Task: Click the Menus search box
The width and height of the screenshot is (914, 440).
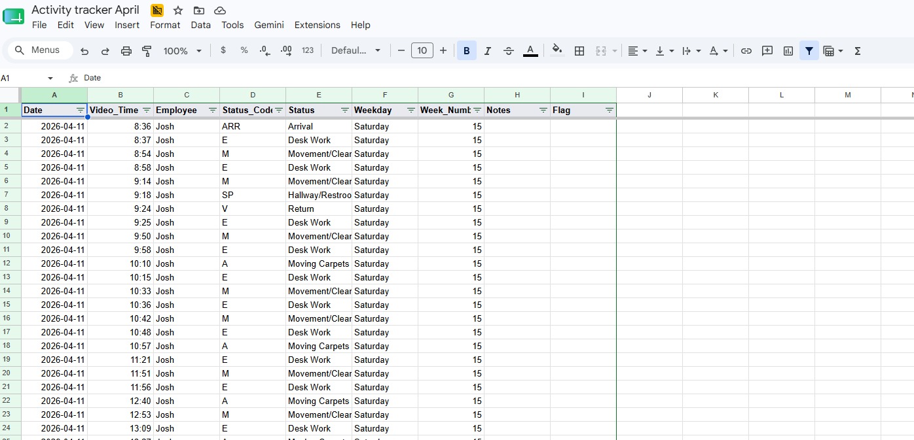Action: 39,50
